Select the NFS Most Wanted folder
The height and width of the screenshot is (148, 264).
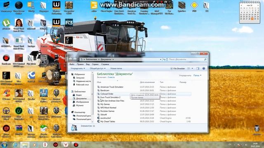tap(108, 108)
